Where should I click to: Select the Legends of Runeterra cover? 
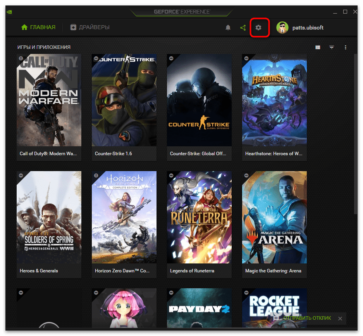pyautogui.click(x=199, y=217)
